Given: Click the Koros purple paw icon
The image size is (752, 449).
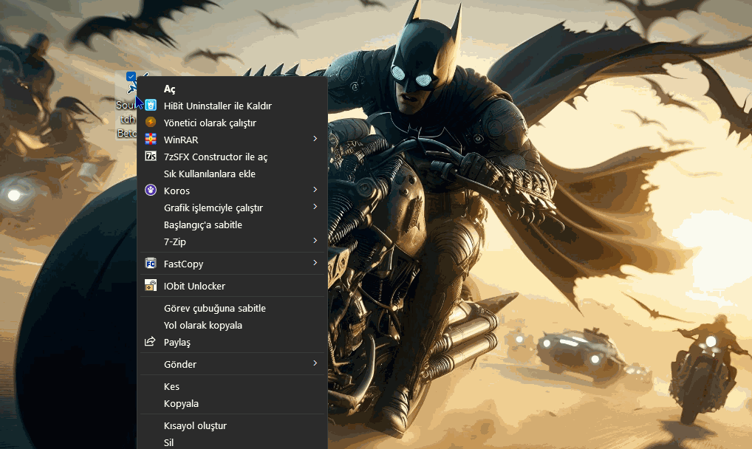Looking at the screenshot, I should click(151, 190).
